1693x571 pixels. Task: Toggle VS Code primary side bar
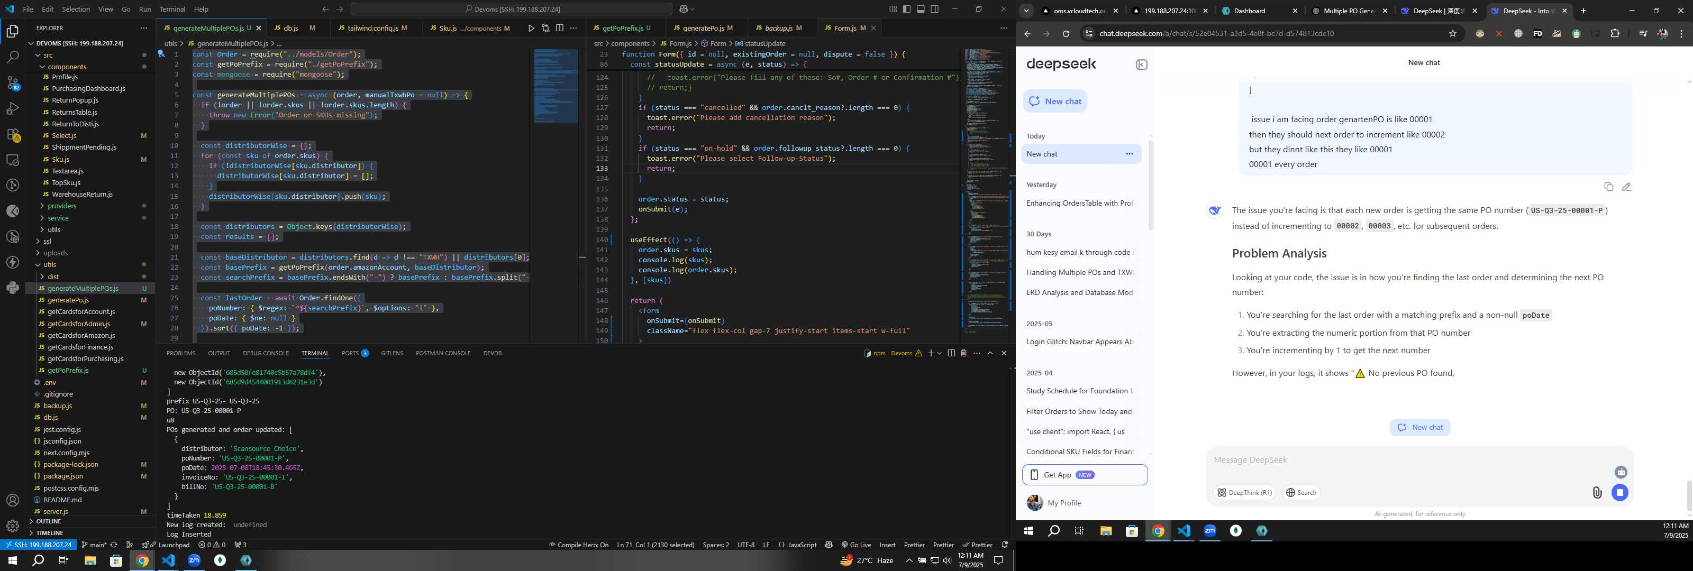point(907,9)
